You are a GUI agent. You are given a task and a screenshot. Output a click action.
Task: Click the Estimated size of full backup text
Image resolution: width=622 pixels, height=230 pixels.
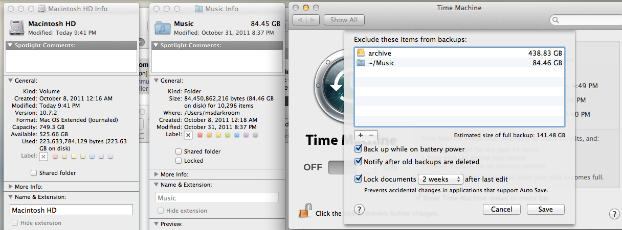[509, 135]
